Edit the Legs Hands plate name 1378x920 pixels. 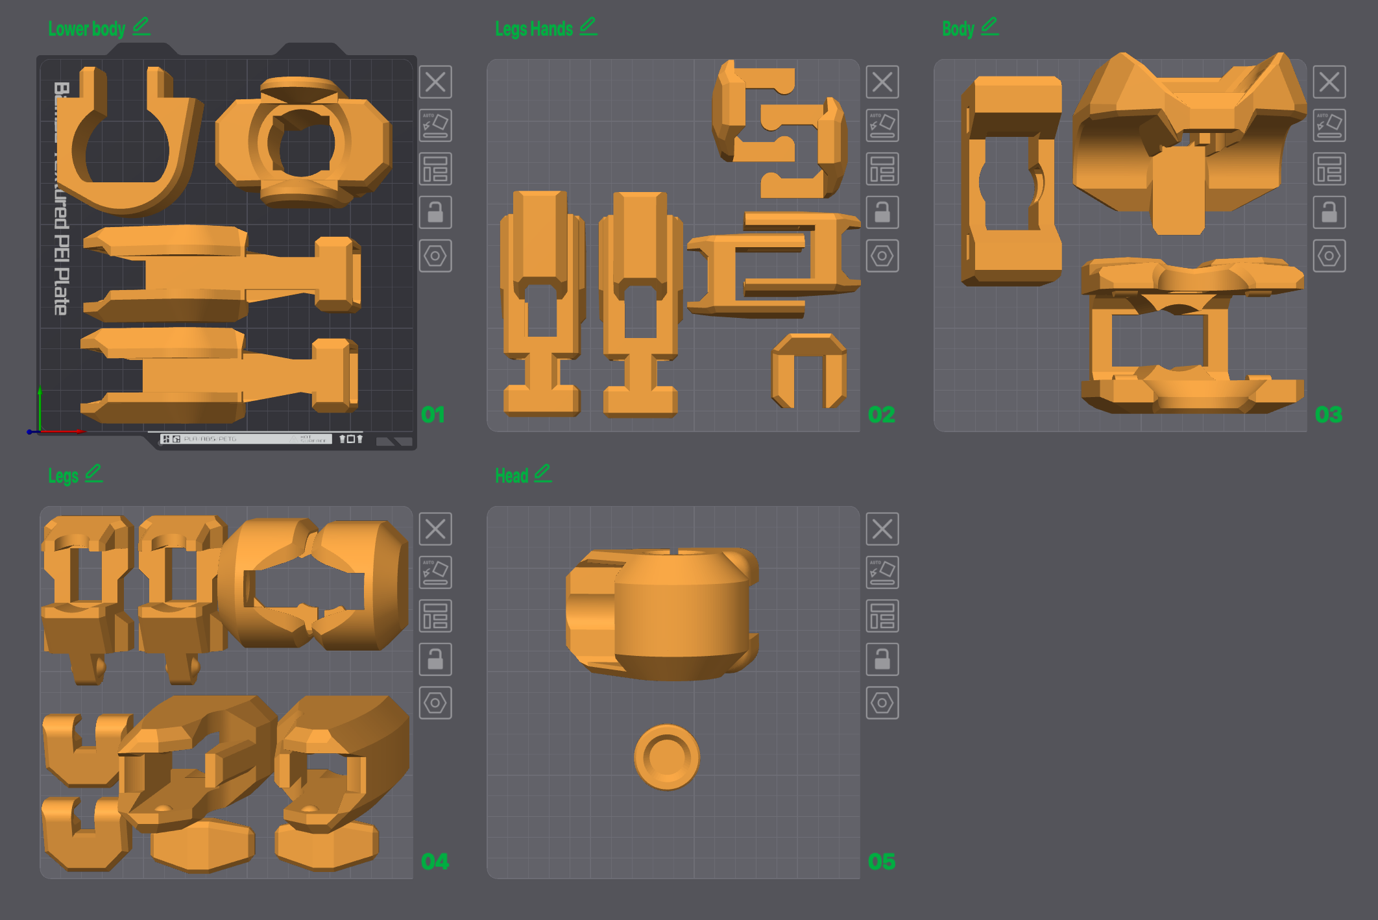pyautogui.click(x=588, y=27)
